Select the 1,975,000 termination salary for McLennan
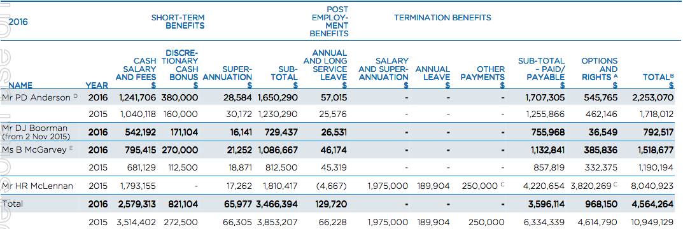683x229 pixels. pos(388,186)
